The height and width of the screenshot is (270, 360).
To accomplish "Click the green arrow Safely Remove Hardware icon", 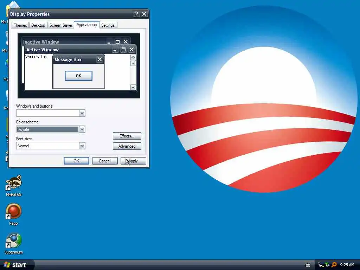I will [x=327, y=265].
